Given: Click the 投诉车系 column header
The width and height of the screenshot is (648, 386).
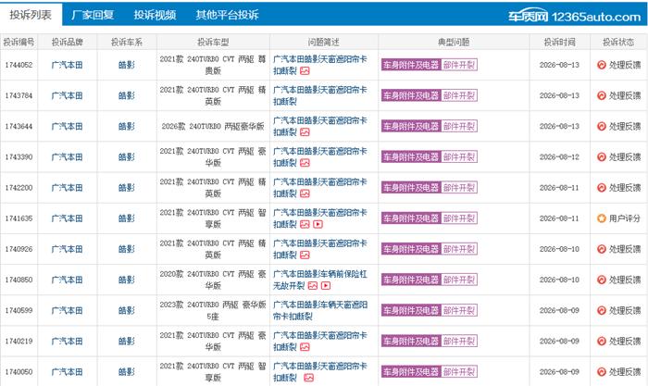Looking at the screenshot, I should tap(127, 43).
